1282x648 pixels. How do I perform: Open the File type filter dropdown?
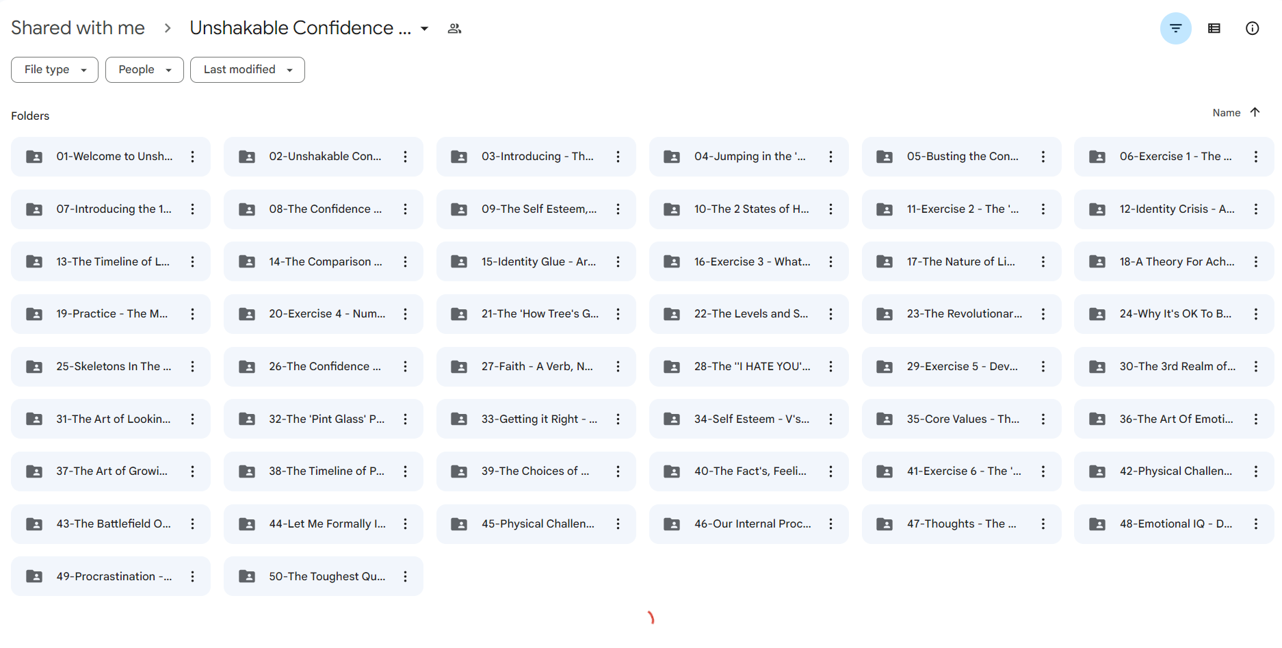pyautogui.click(x=55, y=70)
